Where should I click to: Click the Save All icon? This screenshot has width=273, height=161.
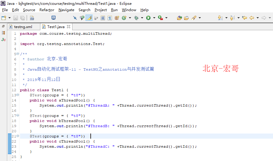(x=23, y=18)
